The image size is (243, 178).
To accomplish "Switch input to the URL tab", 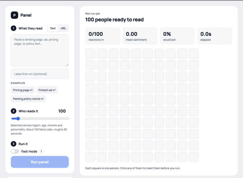I will point(63,28).
